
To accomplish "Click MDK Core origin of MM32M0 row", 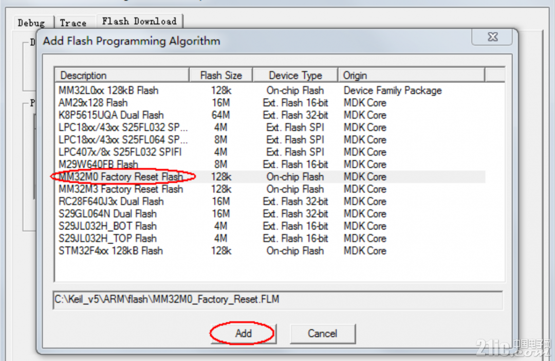I will click(x=365, y=177).
